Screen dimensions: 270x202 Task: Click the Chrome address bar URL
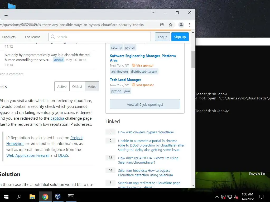point(72,25)
